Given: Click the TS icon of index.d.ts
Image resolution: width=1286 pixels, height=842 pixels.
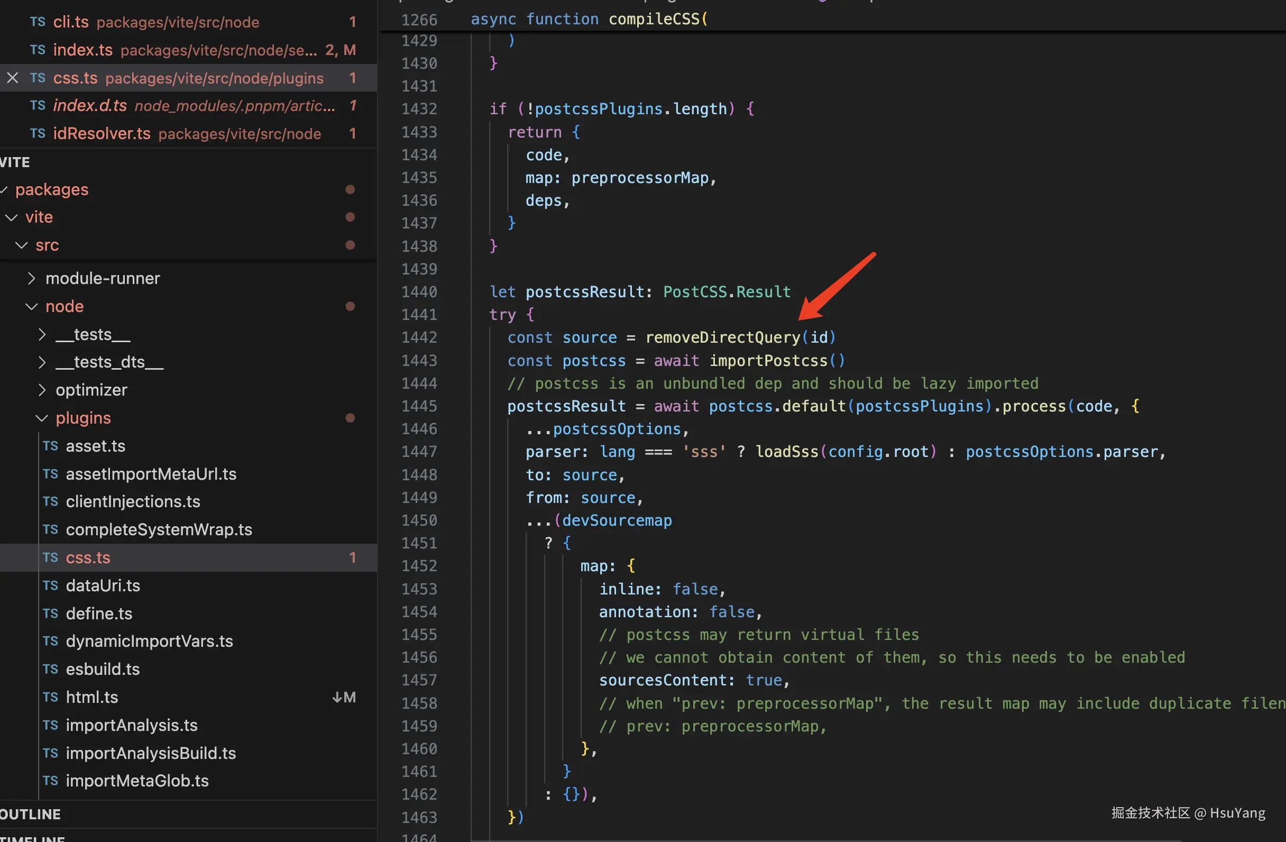Looking at the screenshot, I should [x=38, y=105].
